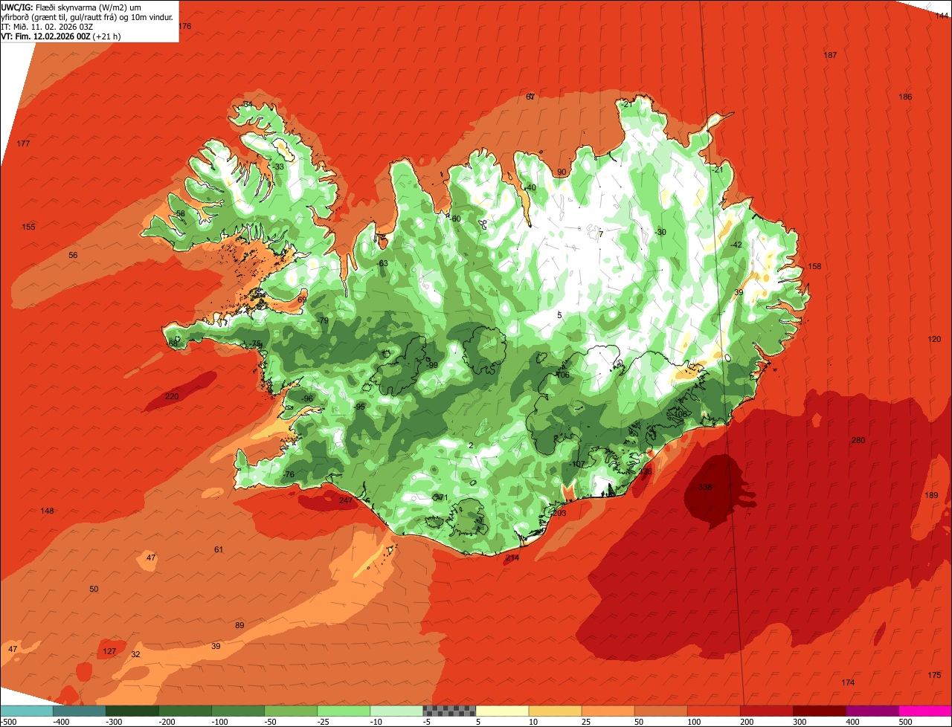Click the map value 99 in the central highlands

434,365
